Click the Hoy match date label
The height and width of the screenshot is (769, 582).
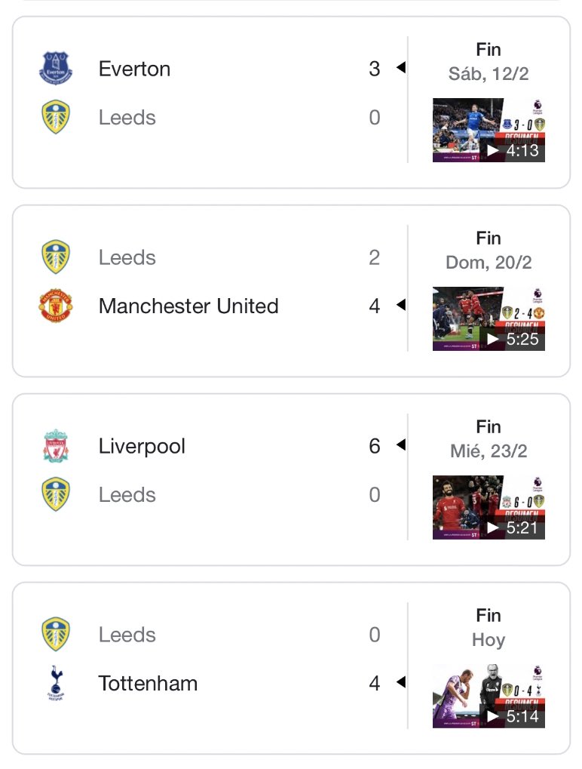489,640
